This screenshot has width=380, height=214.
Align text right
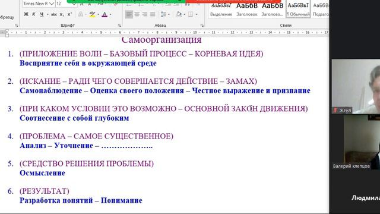(x=145, y=14)
